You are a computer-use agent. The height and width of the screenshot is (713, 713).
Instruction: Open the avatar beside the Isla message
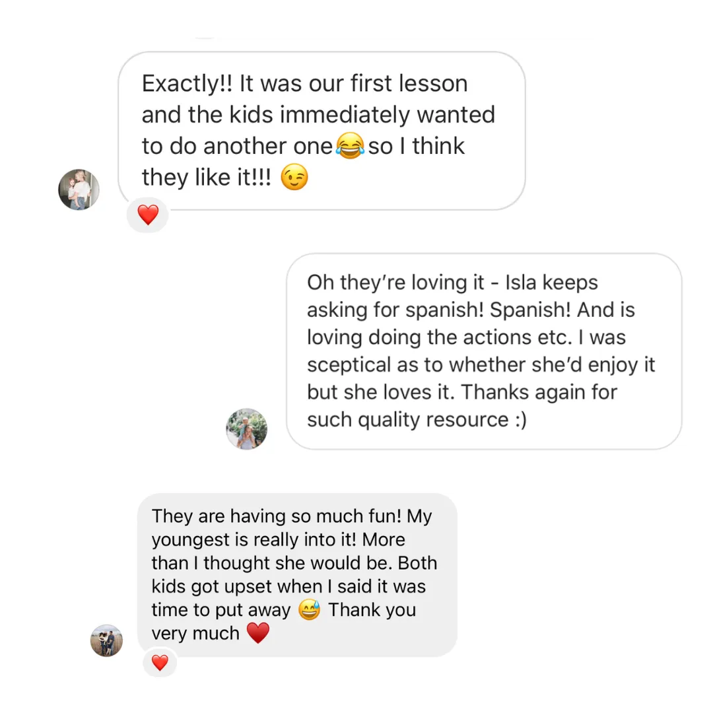[246, 429]
